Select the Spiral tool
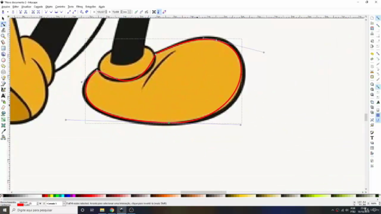Image resolution: width=381 pixels, height=214 pixels. [3, 72]
